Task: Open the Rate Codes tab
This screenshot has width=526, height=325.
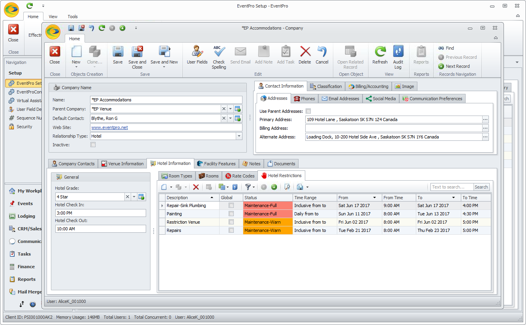Action: click(x=240, y=176)
